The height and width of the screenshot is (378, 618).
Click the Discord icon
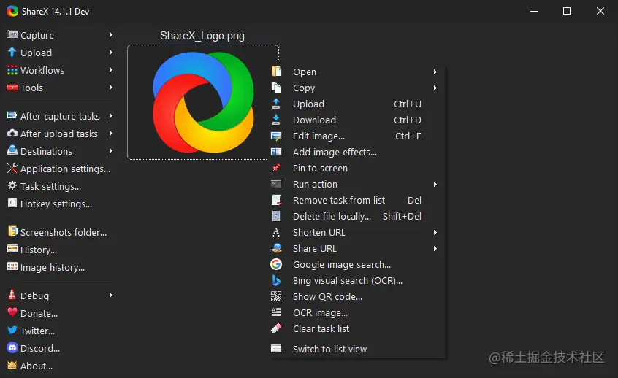12,347
